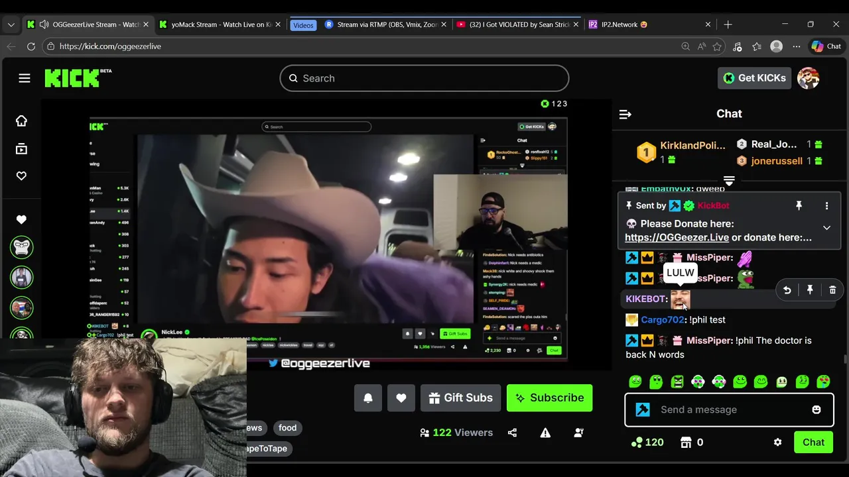Open the profile avatar menu

coord(808,78)
